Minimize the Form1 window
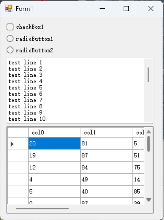Viewport: 164px width, 220px height. coord(102,9)
